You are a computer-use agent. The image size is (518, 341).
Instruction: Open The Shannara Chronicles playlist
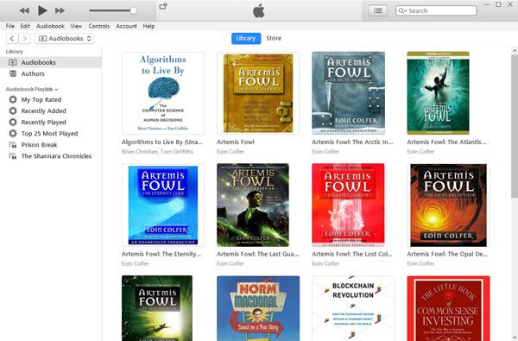tap(56, 156)
